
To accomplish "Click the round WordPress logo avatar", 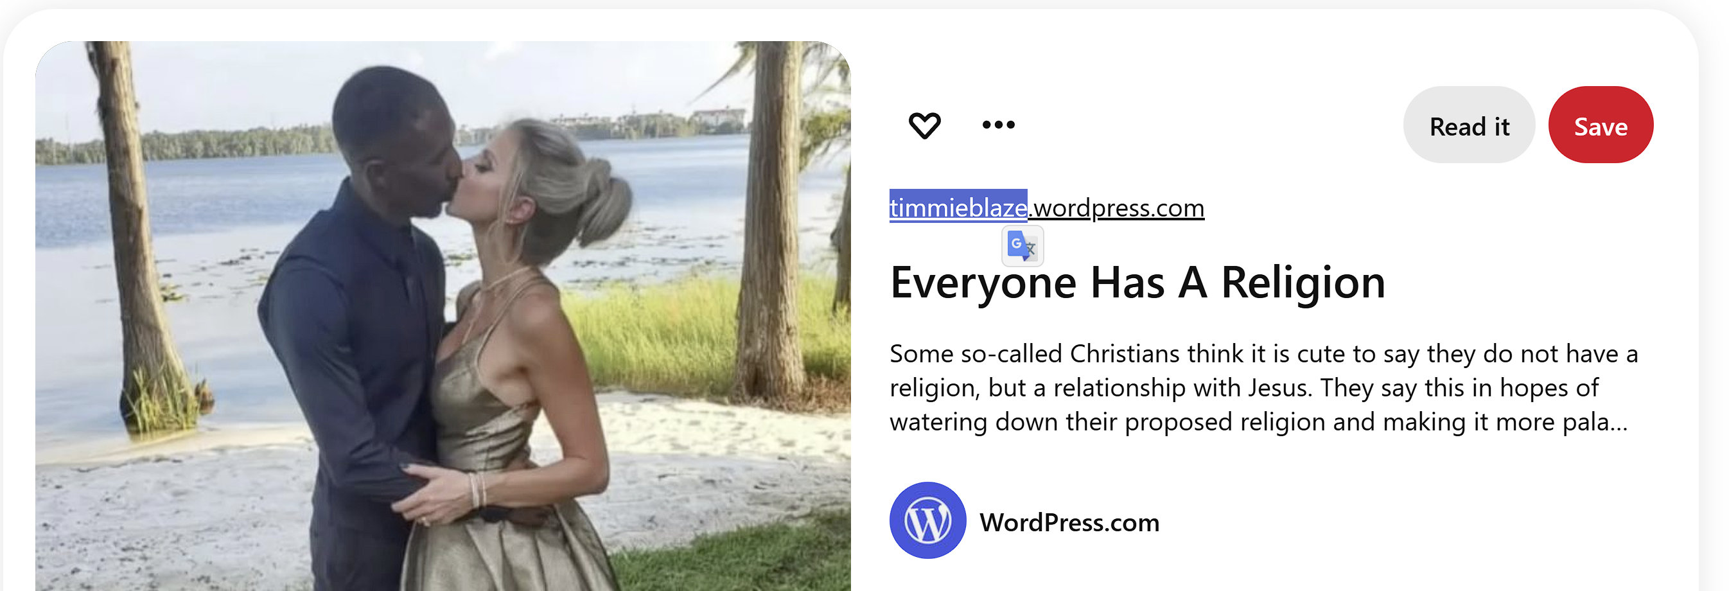I will pos(927,520).
